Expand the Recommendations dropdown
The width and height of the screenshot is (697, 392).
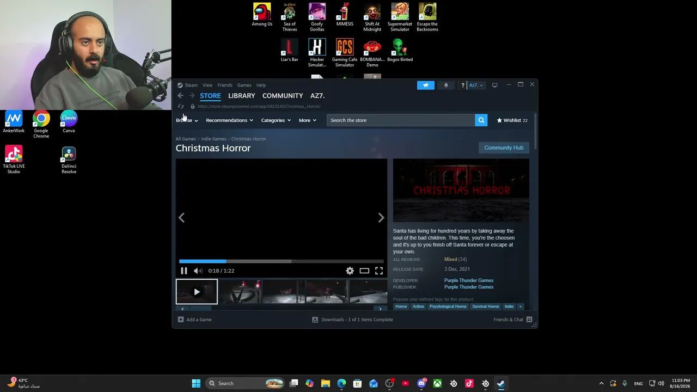coord(229,120)
